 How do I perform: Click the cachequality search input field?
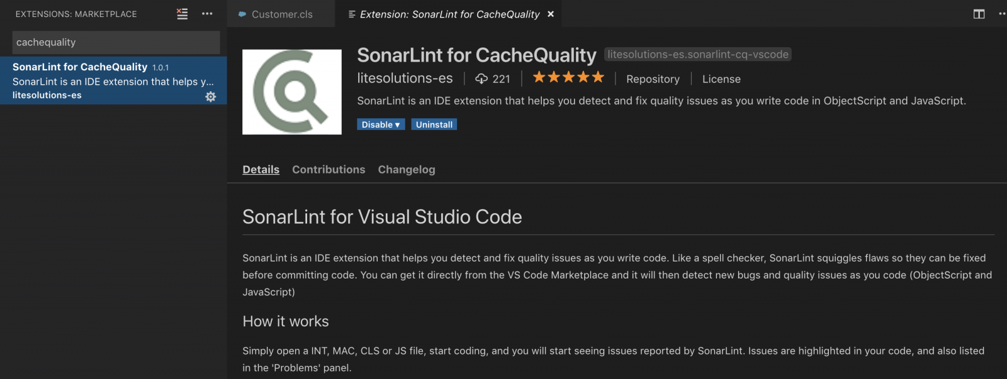click(x=116, y=42)
